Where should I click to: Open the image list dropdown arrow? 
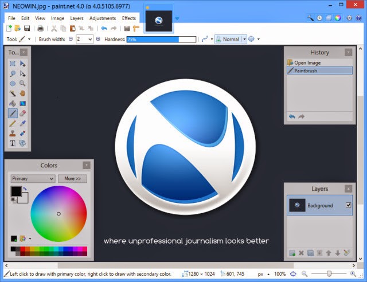177,18
